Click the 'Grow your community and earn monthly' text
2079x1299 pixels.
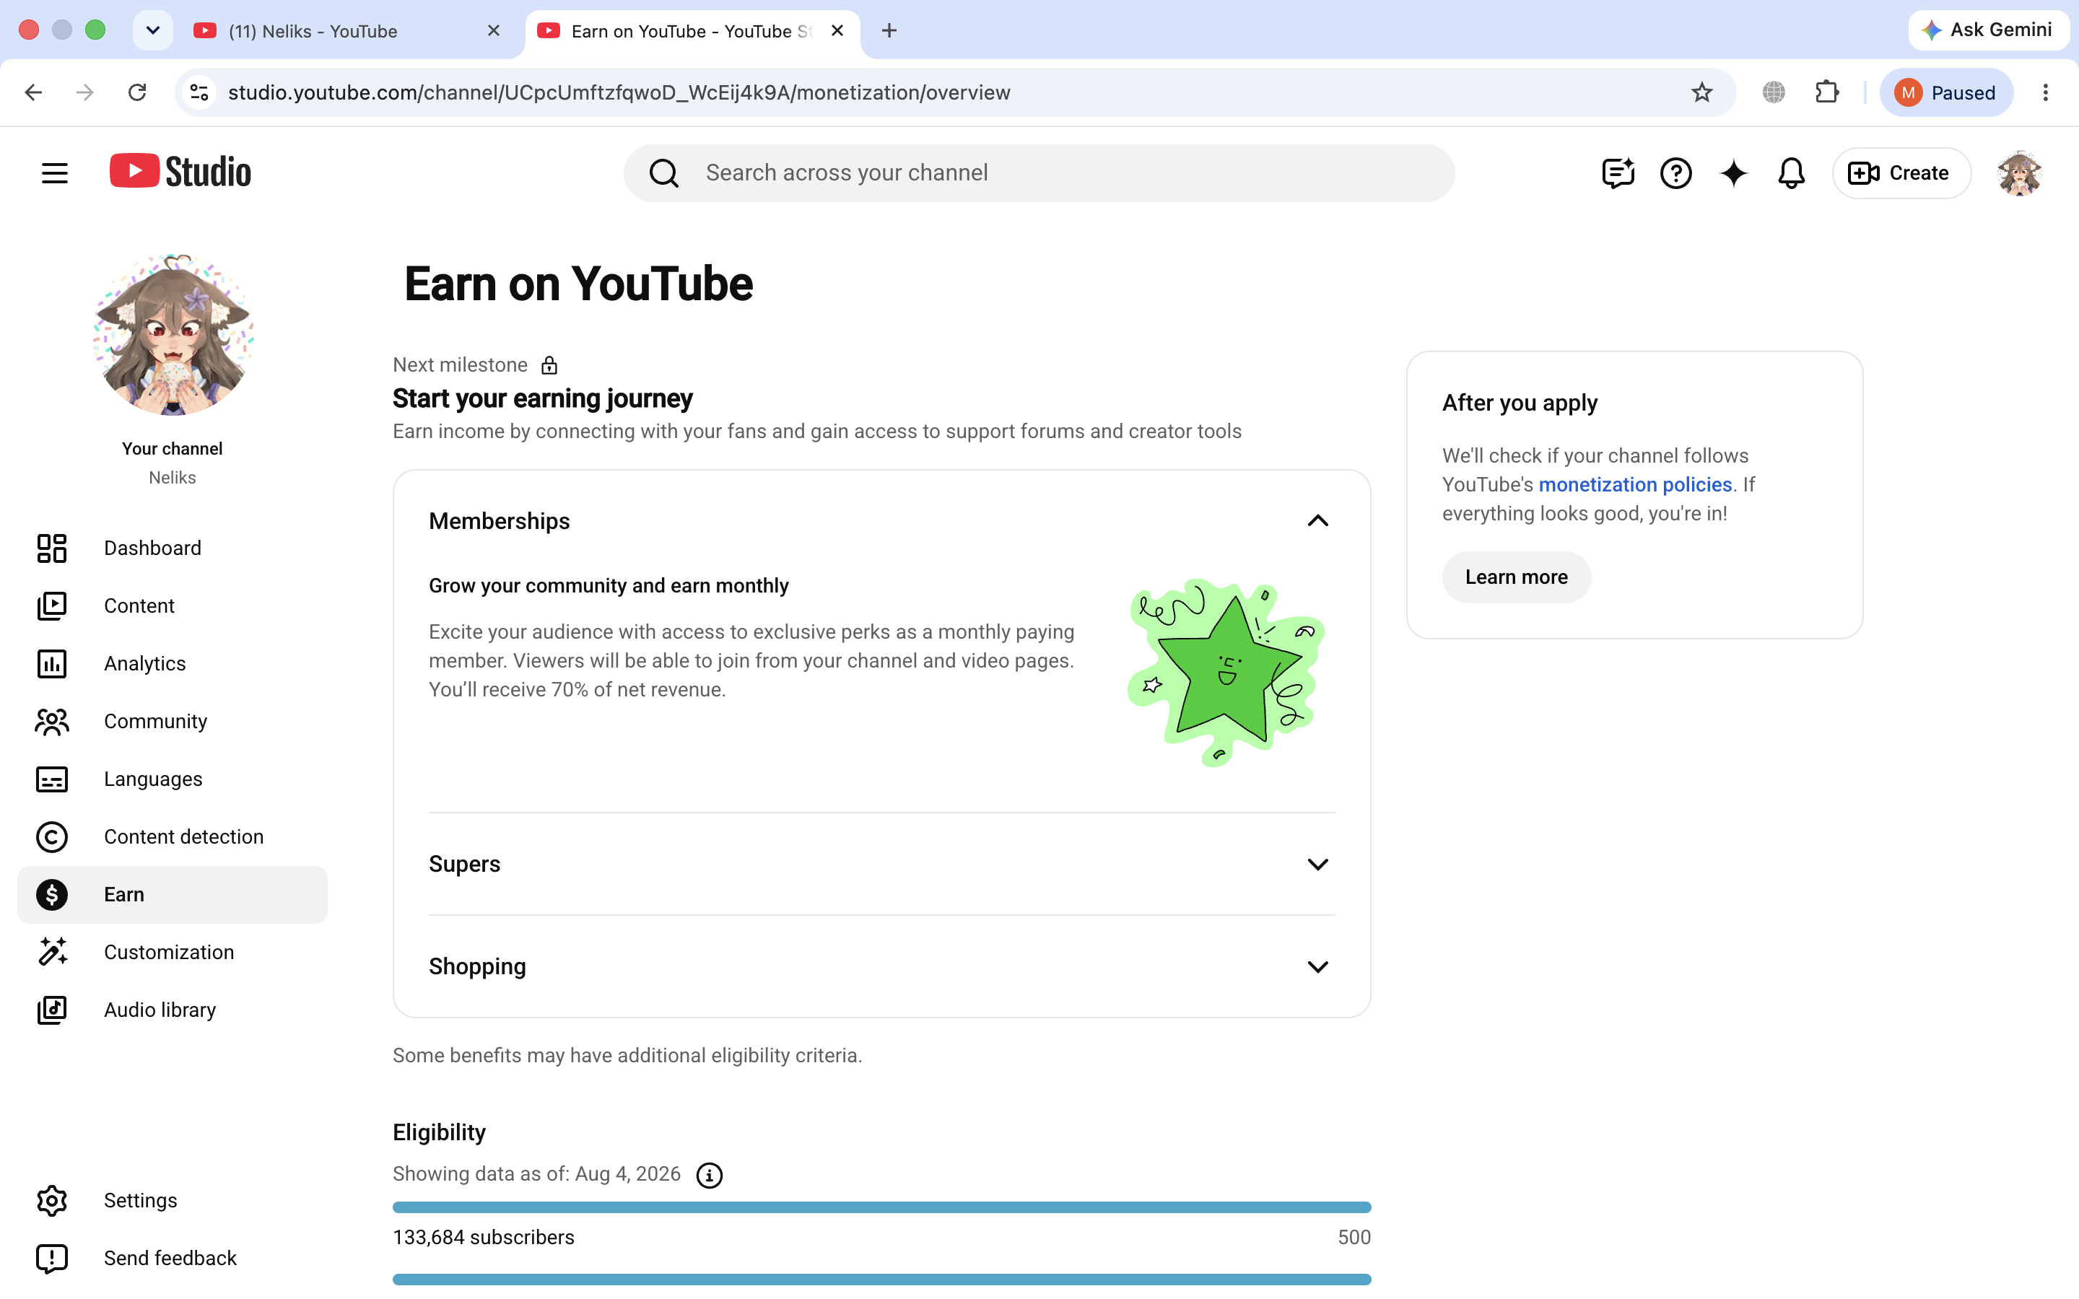pyautogui.click(x=609, y=586)
